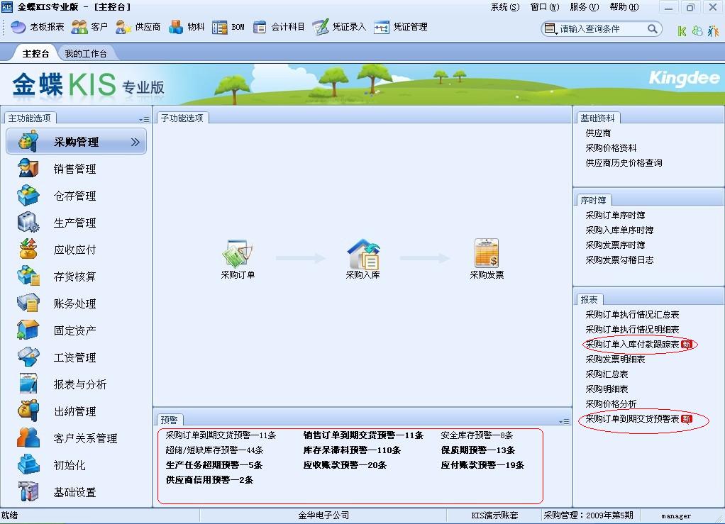Open 采购订单执行情况汇总表 report
725x524 pixels.
point(633,315)
